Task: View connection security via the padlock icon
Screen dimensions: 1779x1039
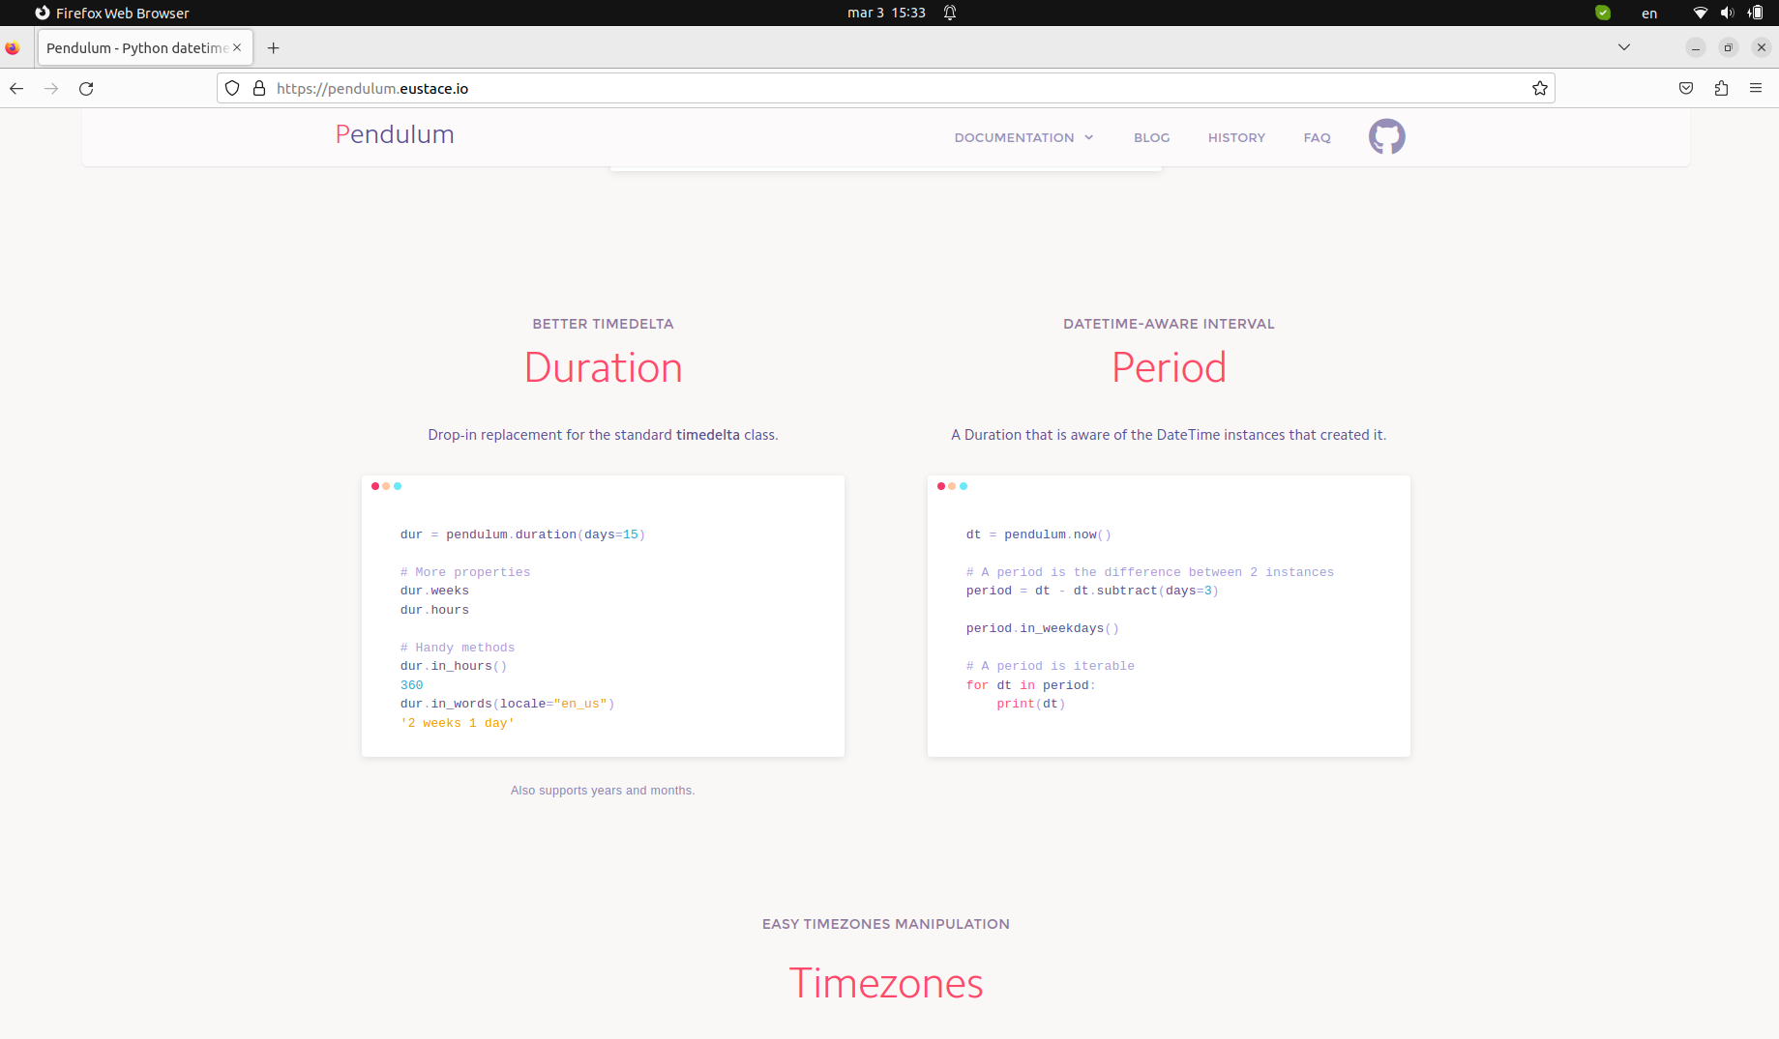Action: [257, 87]
